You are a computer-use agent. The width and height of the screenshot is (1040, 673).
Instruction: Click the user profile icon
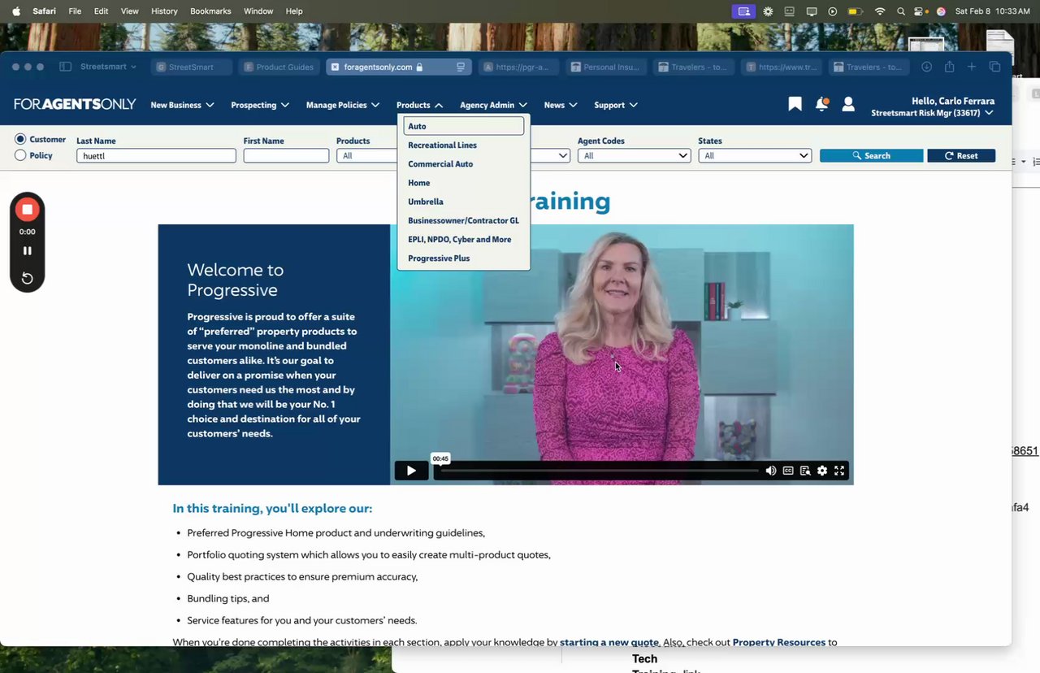[x=848, y=104]
